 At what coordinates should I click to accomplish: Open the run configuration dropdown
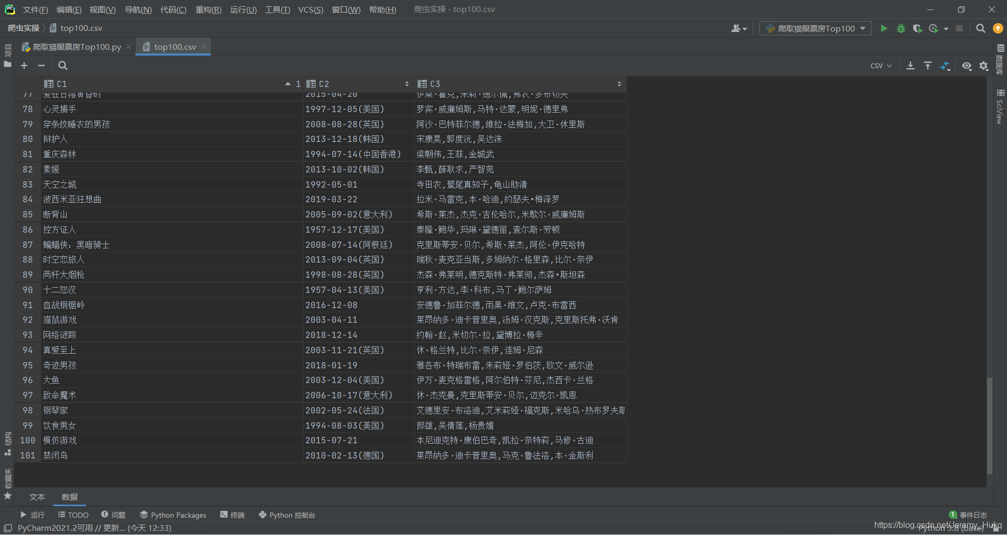(815, 28)
